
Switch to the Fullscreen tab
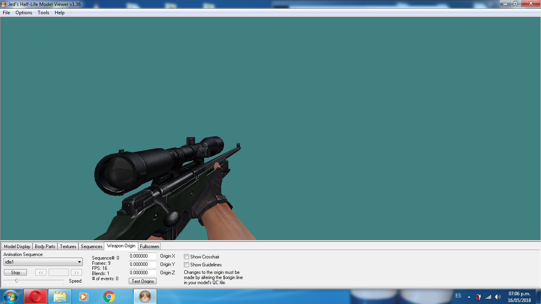pyautogui.click(x=149, y=247)
